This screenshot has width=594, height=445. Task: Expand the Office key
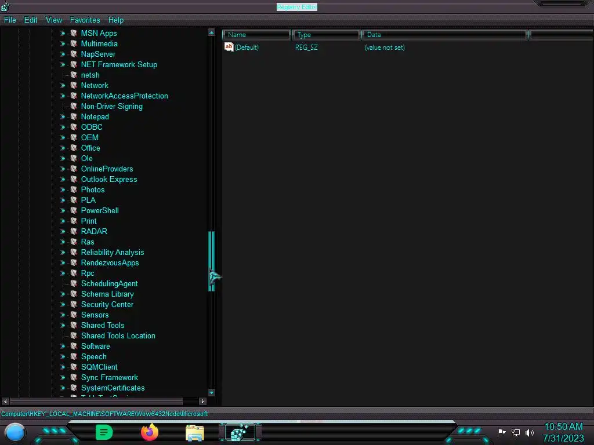[x=63, y=148]
